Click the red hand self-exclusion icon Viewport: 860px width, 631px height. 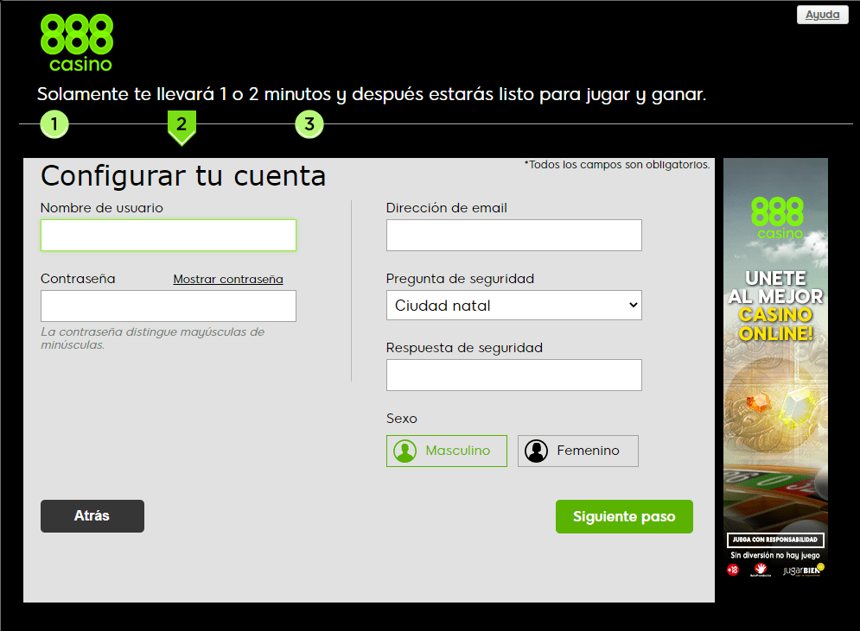(x=761, y=570)
